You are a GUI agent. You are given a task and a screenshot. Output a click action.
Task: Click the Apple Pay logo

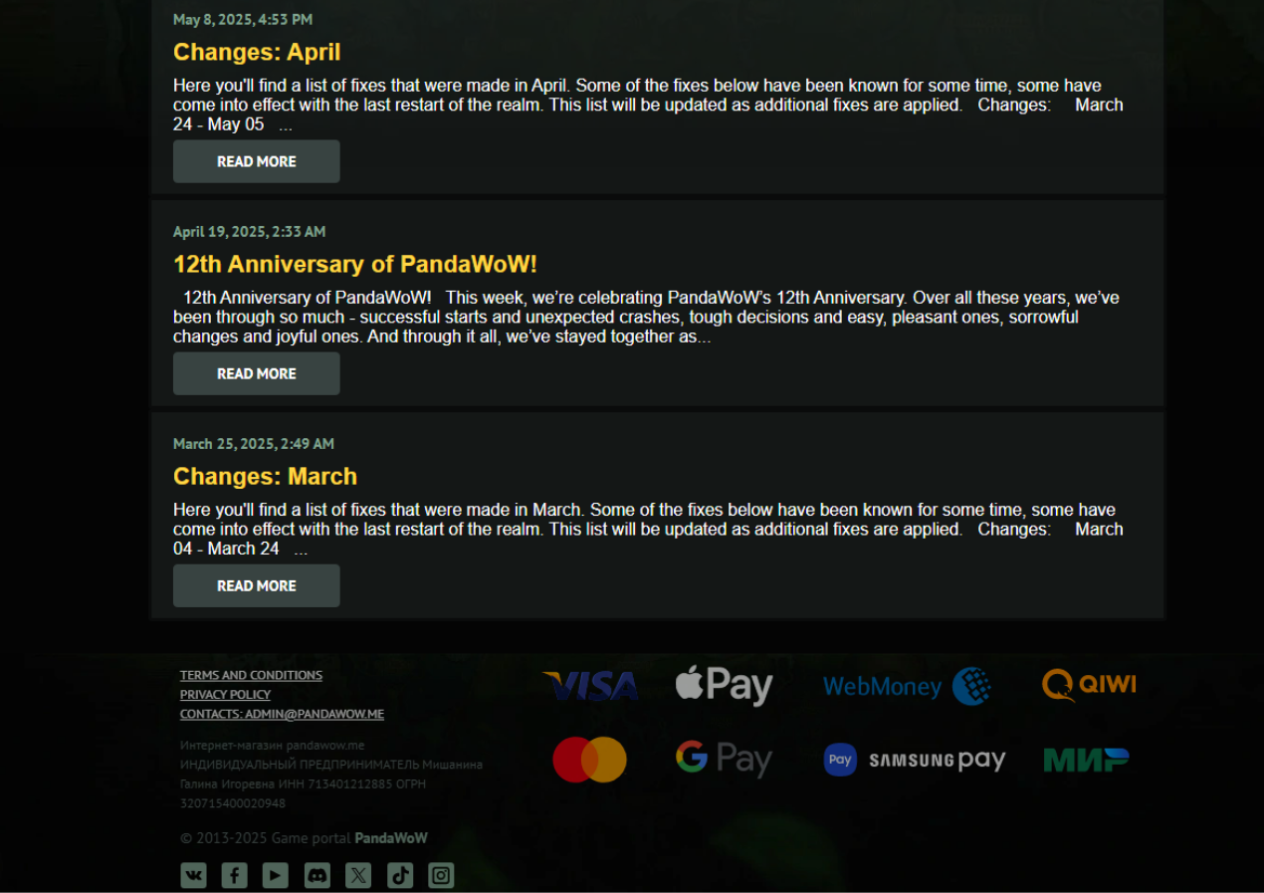point(724,685)
